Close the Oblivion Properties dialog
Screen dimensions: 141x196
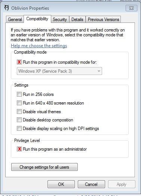coord(131,8)
